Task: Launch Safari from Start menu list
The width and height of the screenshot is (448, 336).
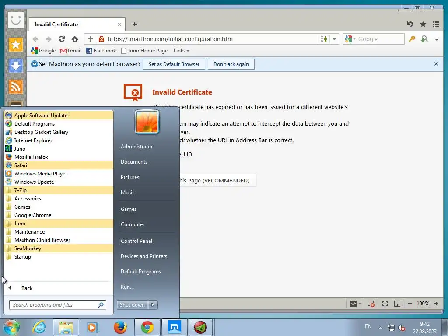Action: 59,165
